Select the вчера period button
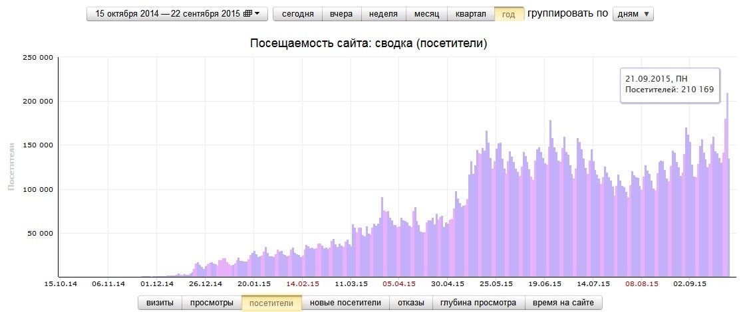The width and height of the screenshot is (751, 312). (341, 14)
